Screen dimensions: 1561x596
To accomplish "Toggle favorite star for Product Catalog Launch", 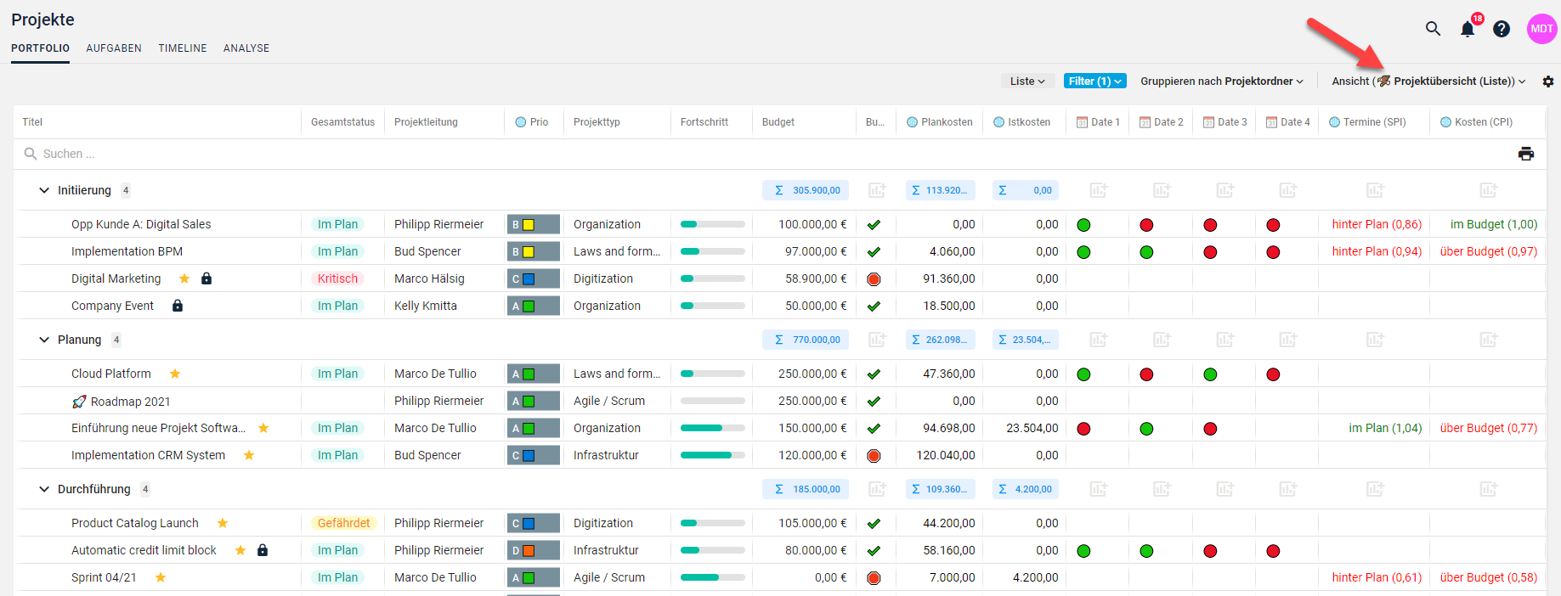I will click(223, 523).
